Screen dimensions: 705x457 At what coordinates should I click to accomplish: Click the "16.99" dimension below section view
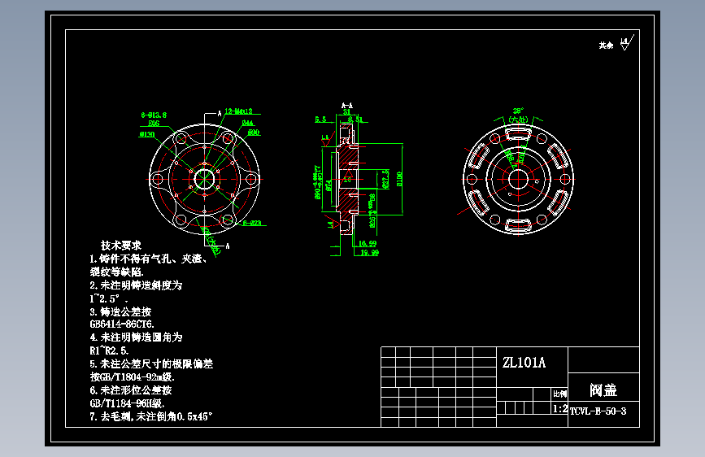[368, 243]
